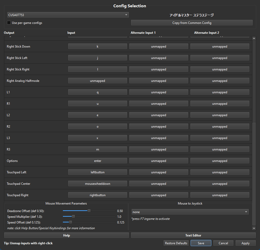Screen dimensions: 260x250
Task: Set Alternate Input 2 for R2
Action: point(220,127)
